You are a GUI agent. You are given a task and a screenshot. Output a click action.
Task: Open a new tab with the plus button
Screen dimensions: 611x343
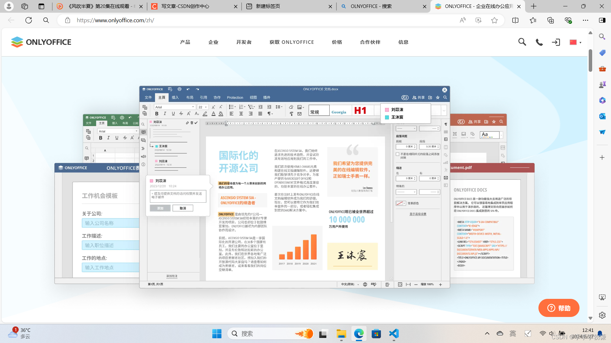point(534,6)
